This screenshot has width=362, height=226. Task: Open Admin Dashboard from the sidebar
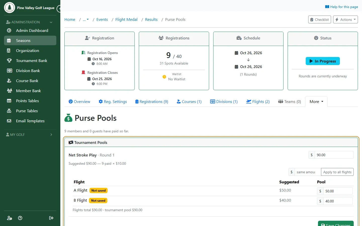tap(30, 30)
